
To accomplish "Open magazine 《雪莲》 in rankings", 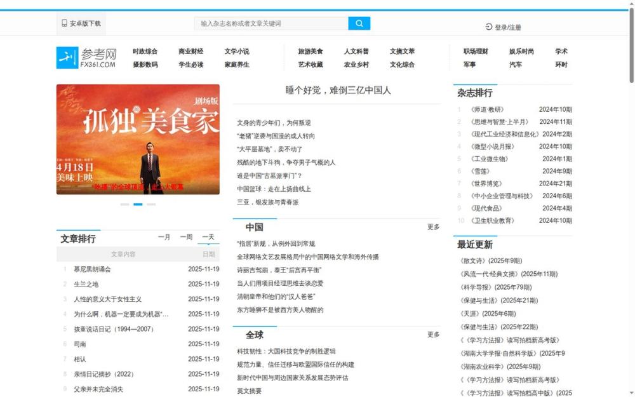I will point(480,171).
